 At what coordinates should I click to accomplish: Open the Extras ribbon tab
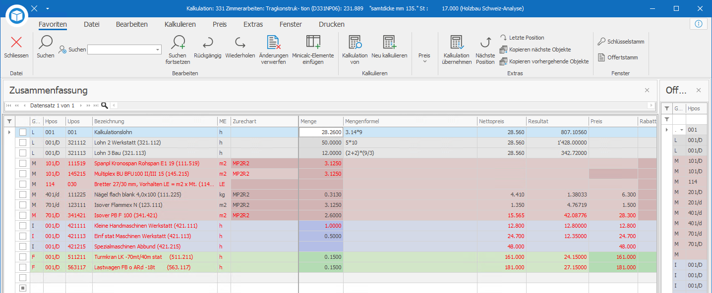tap(253, 24)
